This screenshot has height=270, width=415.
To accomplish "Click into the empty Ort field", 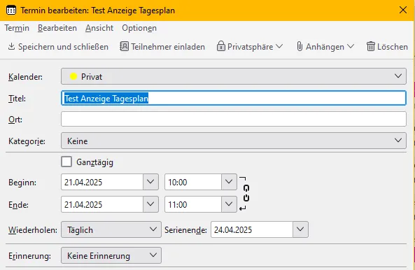I will click(234, 119).
